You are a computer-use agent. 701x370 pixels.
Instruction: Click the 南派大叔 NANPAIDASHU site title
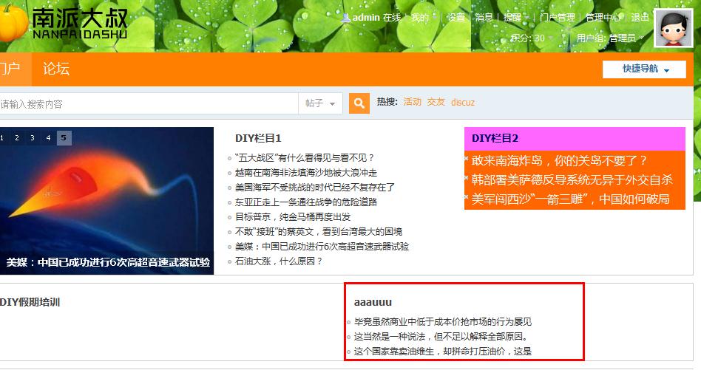click(80, 23)
